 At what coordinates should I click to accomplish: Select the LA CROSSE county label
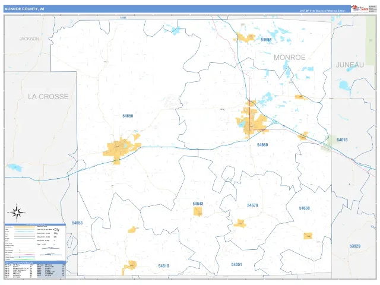pyautogui.click(x=48, y=96)
